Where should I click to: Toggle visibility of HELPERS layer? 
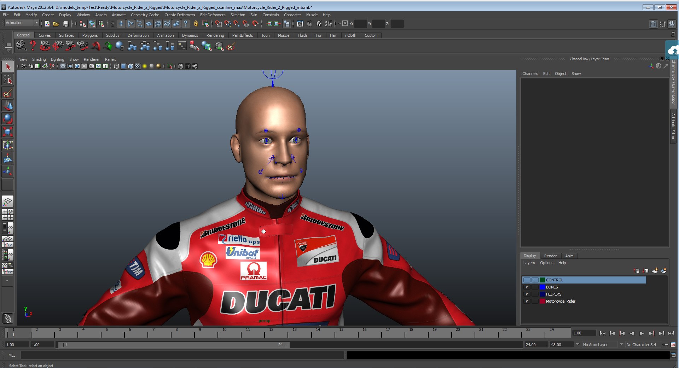(527, 294)
